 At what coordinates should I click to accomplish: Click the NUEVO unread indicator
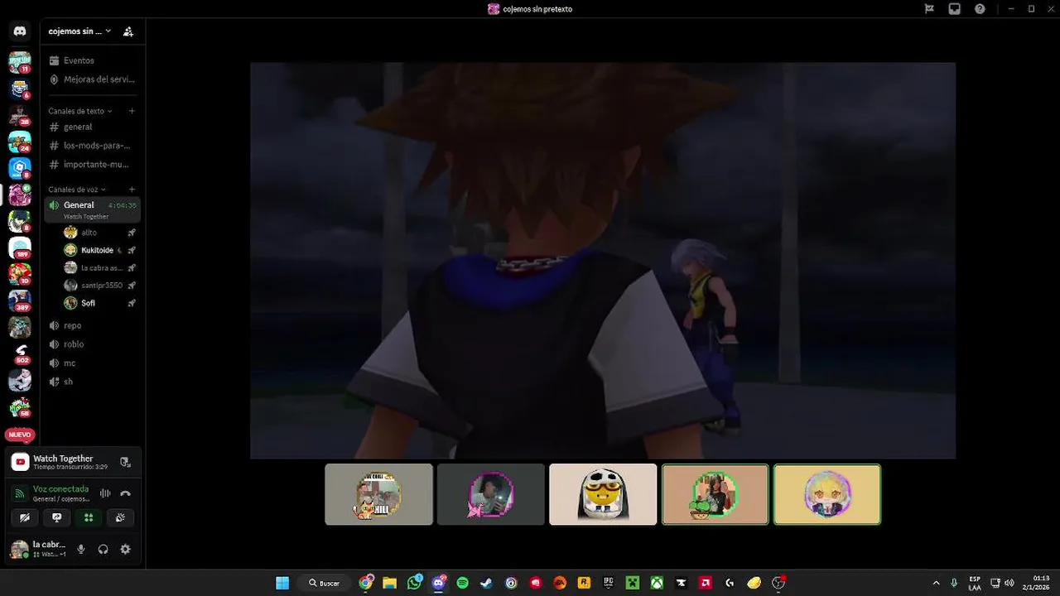pyautogui.click(x=20, y=435)
